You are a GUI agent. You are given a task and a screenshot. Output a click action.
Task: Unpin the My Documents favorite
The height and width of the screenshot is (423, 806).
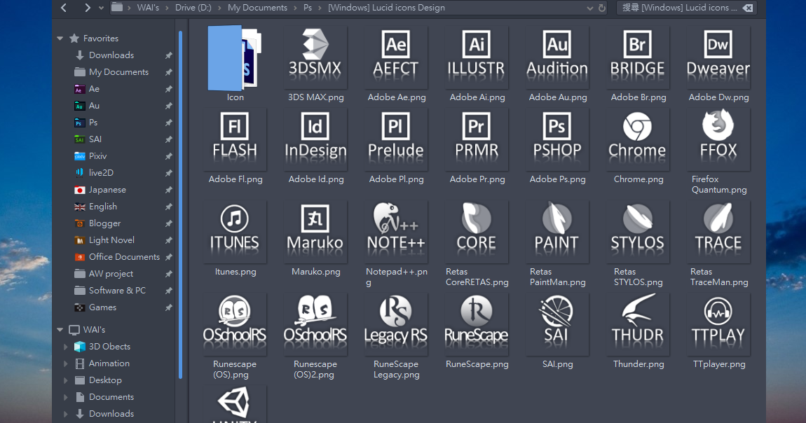168,71
